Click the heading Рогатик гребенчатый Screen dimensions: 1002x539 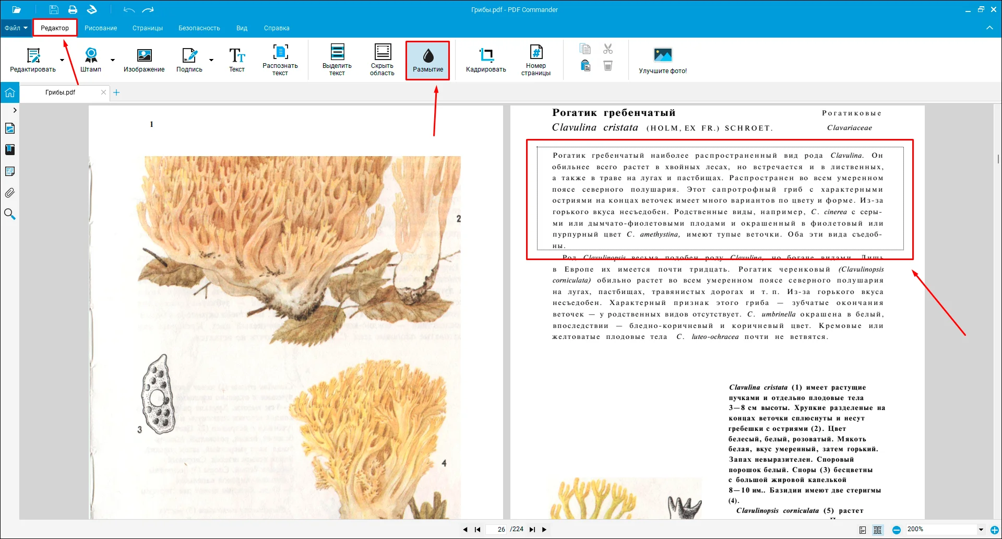point(614,113)
